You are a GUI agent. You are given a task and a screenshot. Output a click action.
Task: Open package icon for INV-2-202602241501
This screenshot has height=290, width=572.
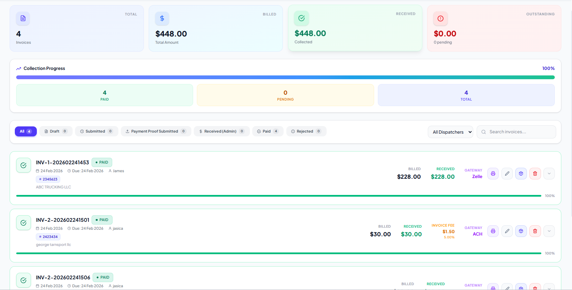point(521,231)
